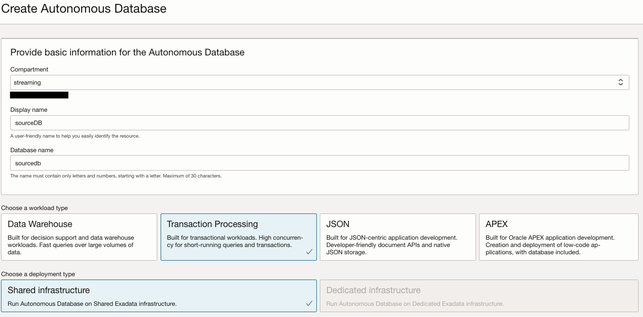The height and width of the screenshot is (317, 643).
Task: Select the Shared infrastructure deployment type
Action: [159, 296]
